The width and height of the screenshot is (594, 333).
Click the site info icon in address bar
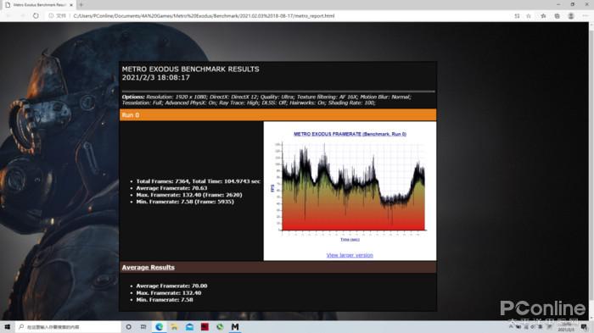tap(51, 16)
